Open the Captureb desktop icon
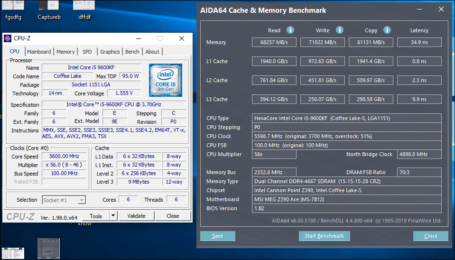This screenshot has width=455, height=260. pyautogui.click(x=49, y=10)
